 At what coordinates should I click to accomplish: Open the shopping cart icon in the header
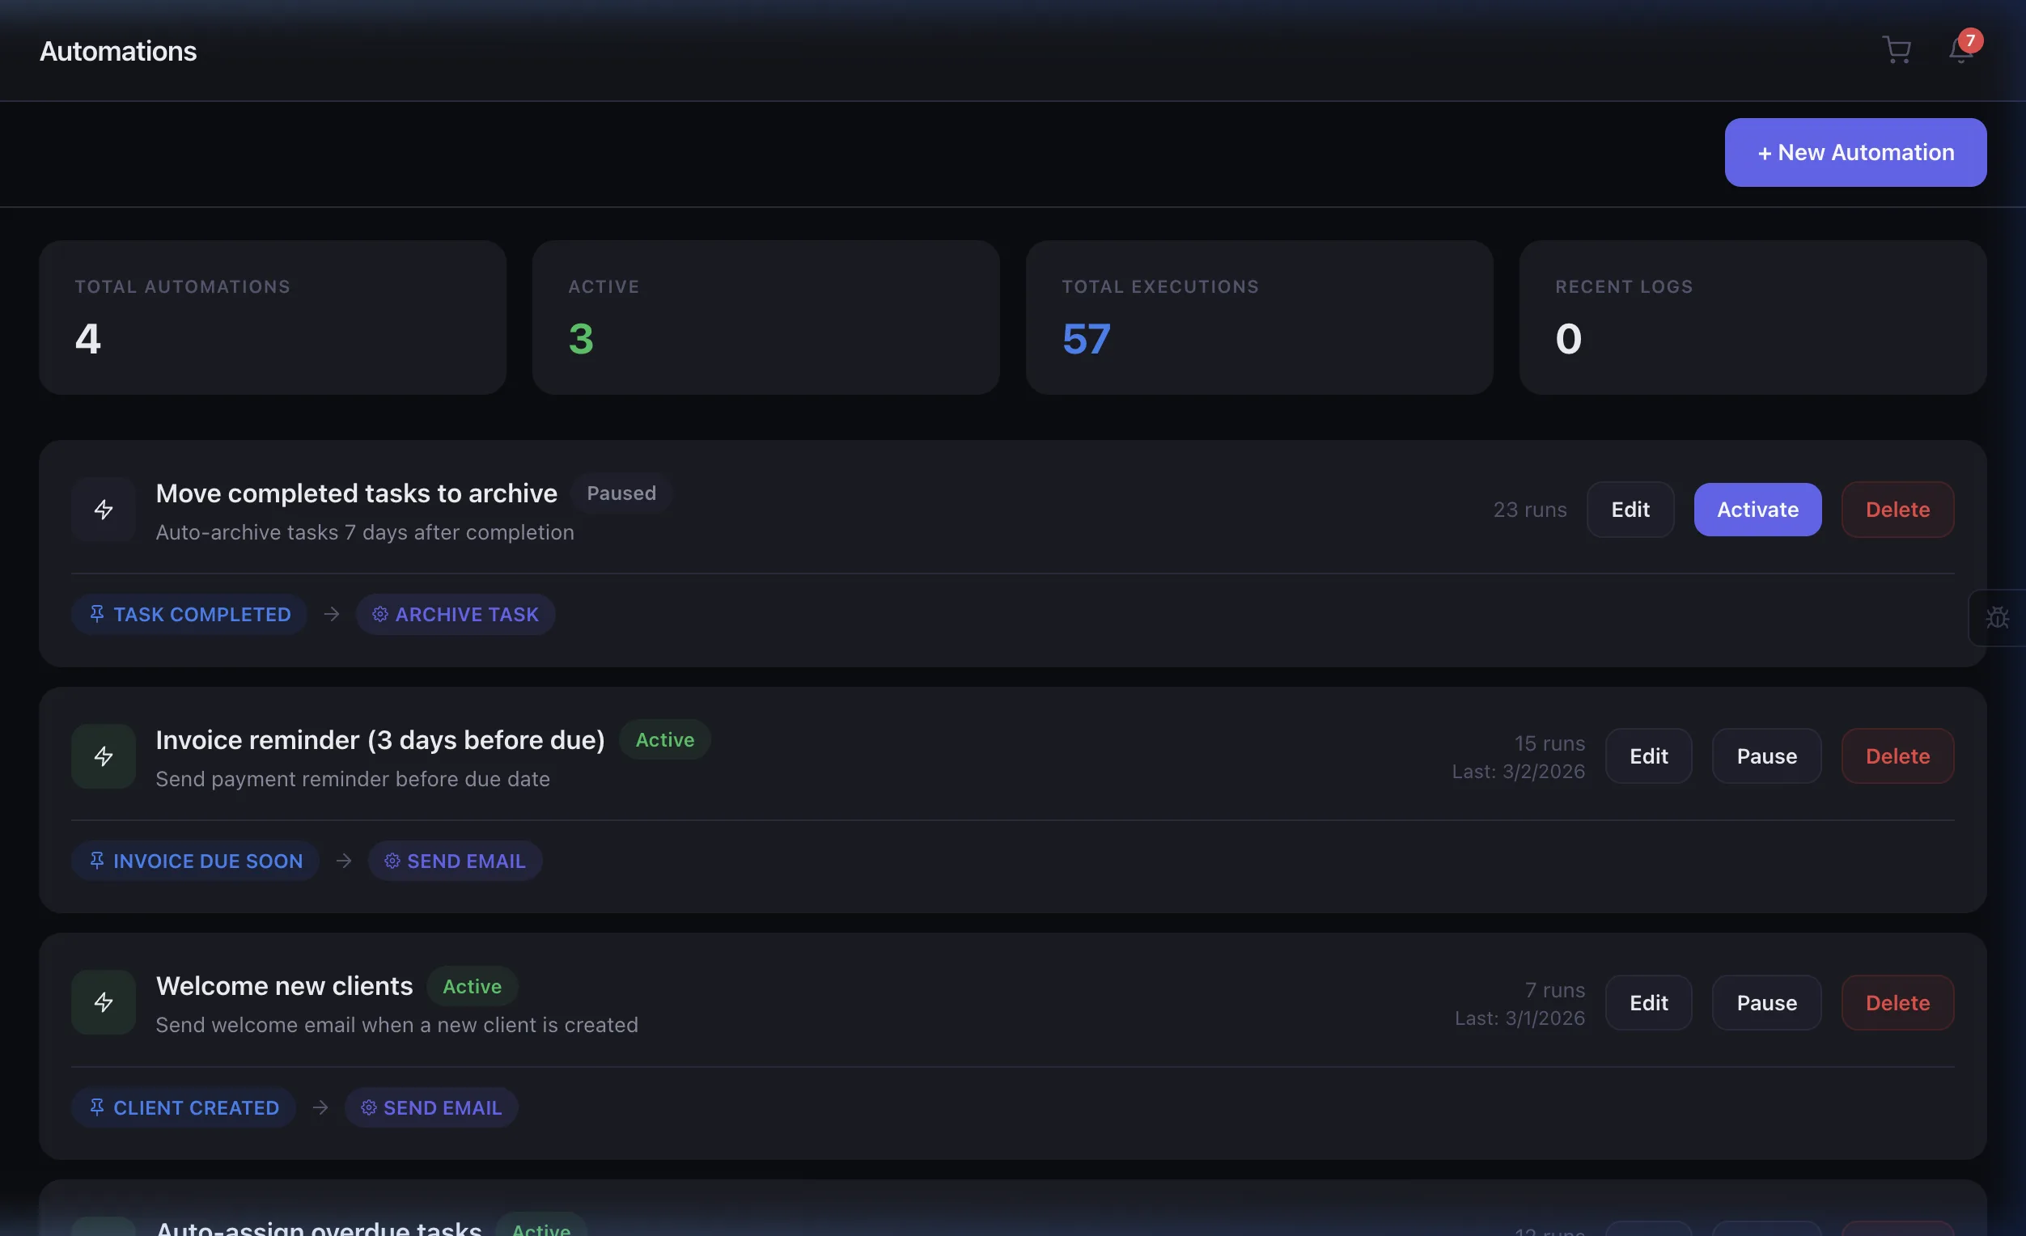click(x=1896, y=50)
